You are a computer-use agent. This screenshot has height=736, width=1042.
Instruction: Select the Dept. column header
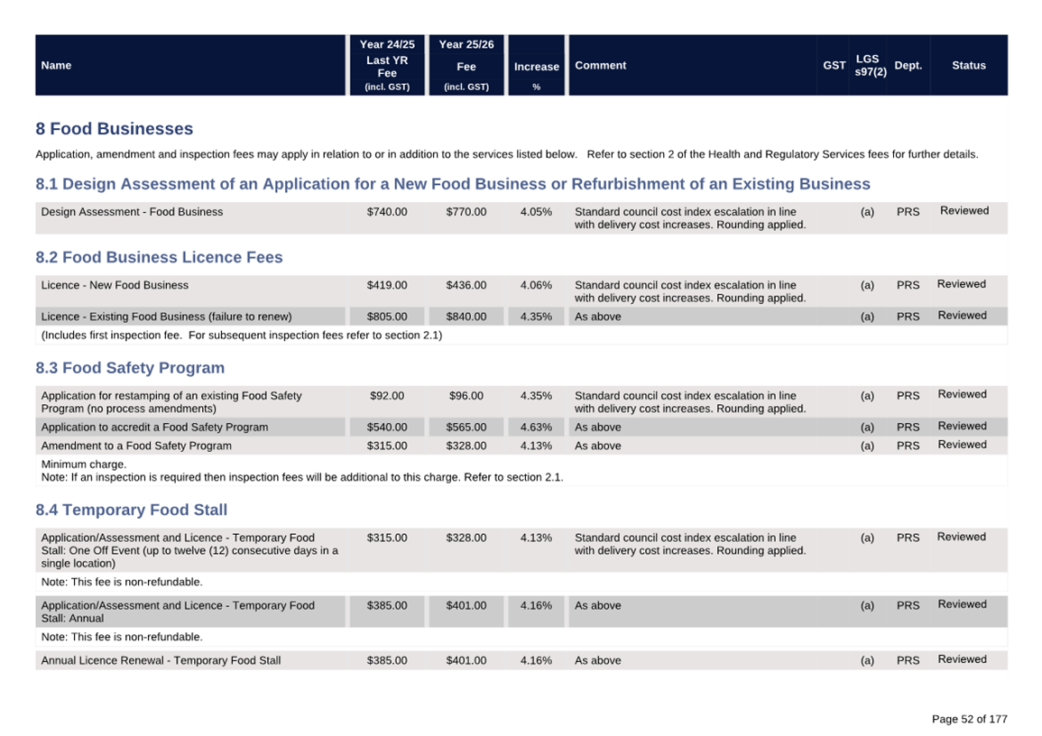908,66
